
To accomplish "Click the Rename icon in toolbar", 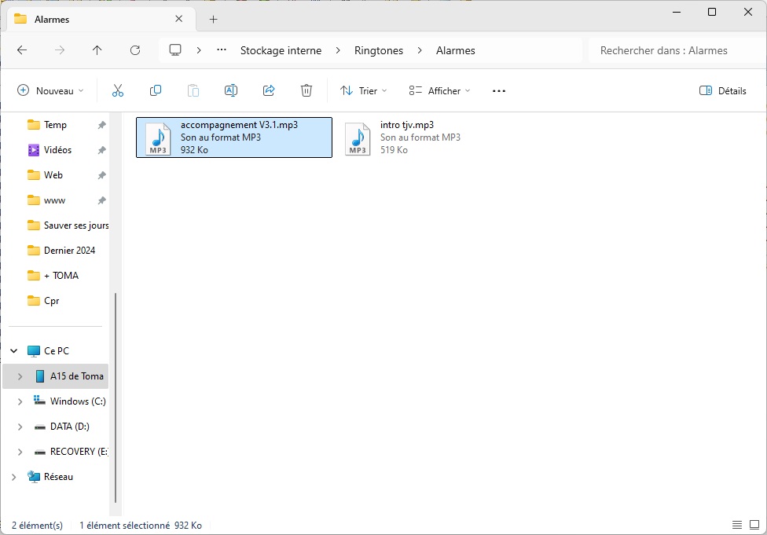I will click(231, 90).
